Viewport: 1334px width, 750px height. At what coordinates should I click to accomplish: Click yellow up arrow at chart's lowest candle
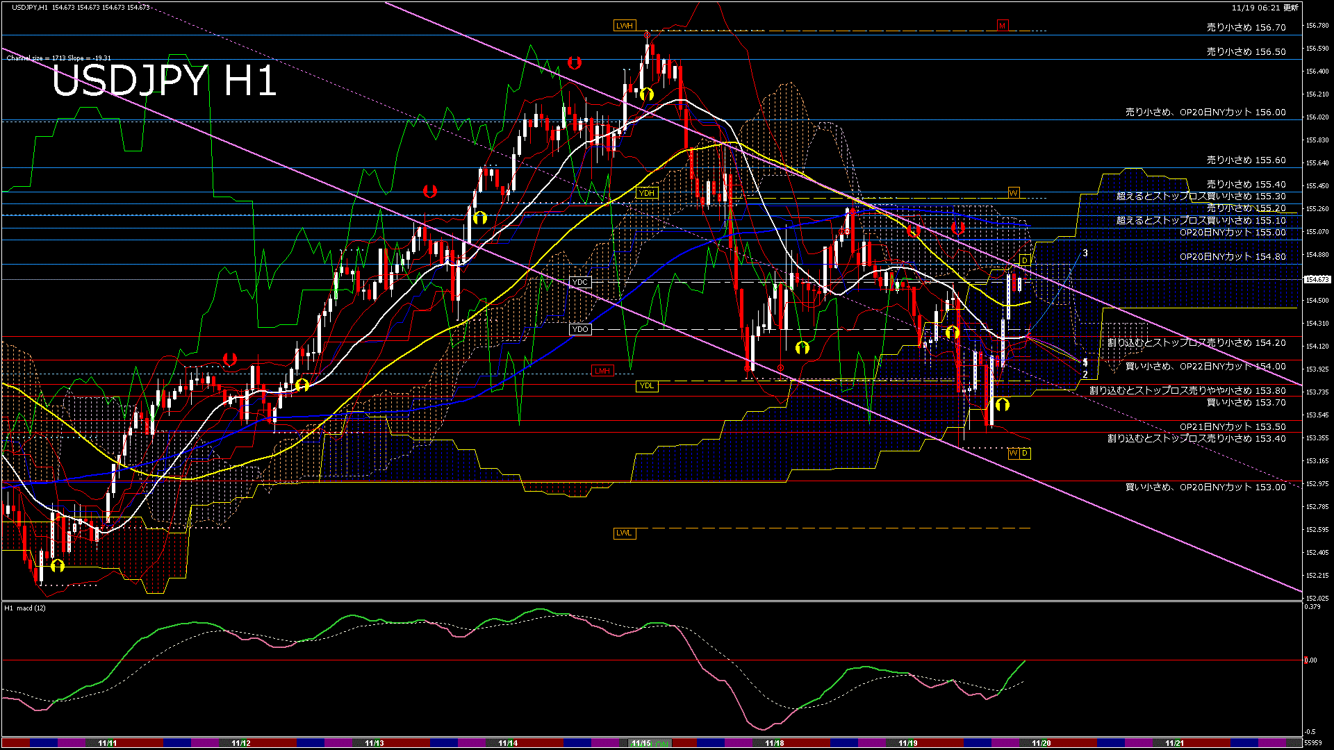[x=58, y=565]
